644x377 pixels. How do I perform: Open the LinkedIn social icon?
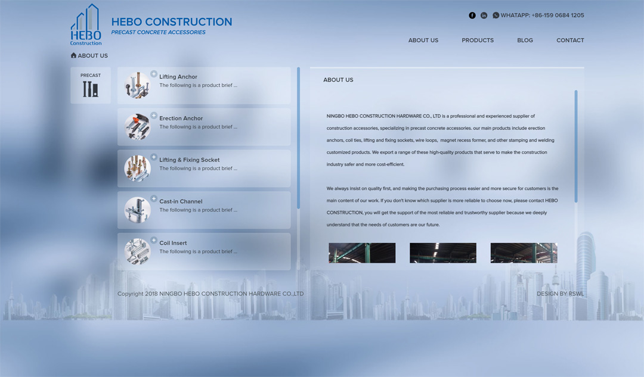[484, 15]
